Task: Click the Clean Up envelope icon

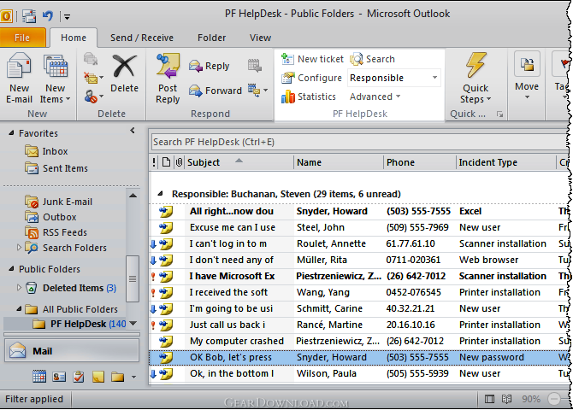Action: 91,78
